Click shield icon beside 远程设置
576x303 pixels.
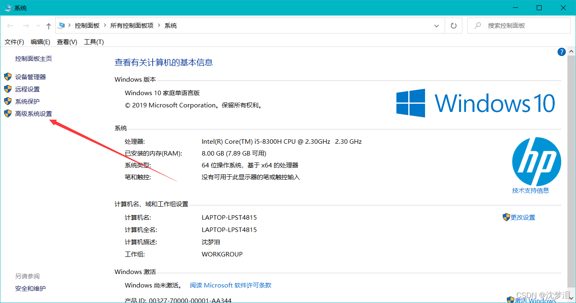coord(8,89)
